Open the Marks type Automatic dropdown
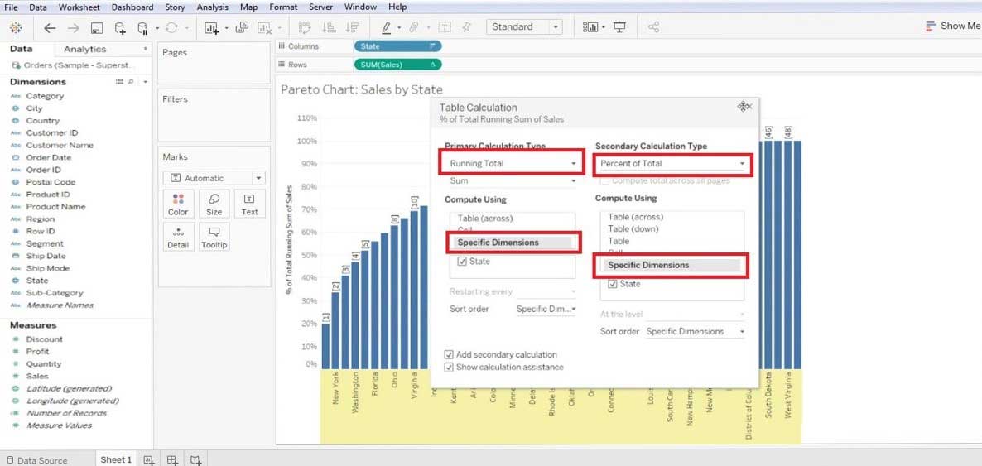982x466 pixels. coord(214,179)
